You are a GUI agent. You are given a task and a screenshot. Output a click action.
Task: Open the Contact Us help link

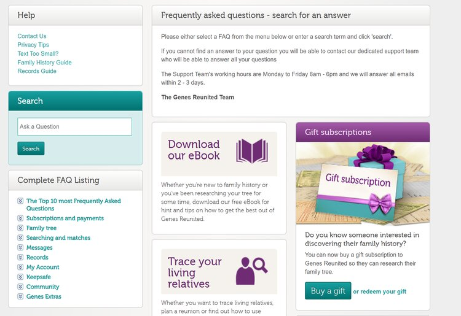[32, 36]
